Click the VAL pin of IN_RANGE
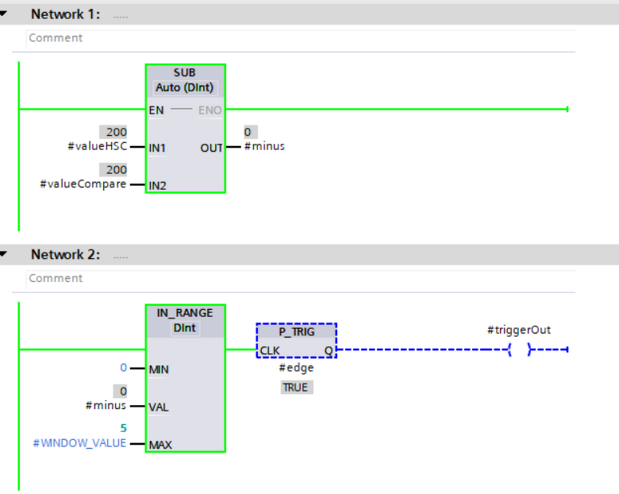619x494 pixels. pyautogui.click(x=159, y=407)
